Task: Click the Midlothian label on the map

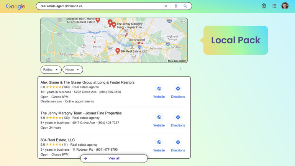Action: [x=67, y=54]
